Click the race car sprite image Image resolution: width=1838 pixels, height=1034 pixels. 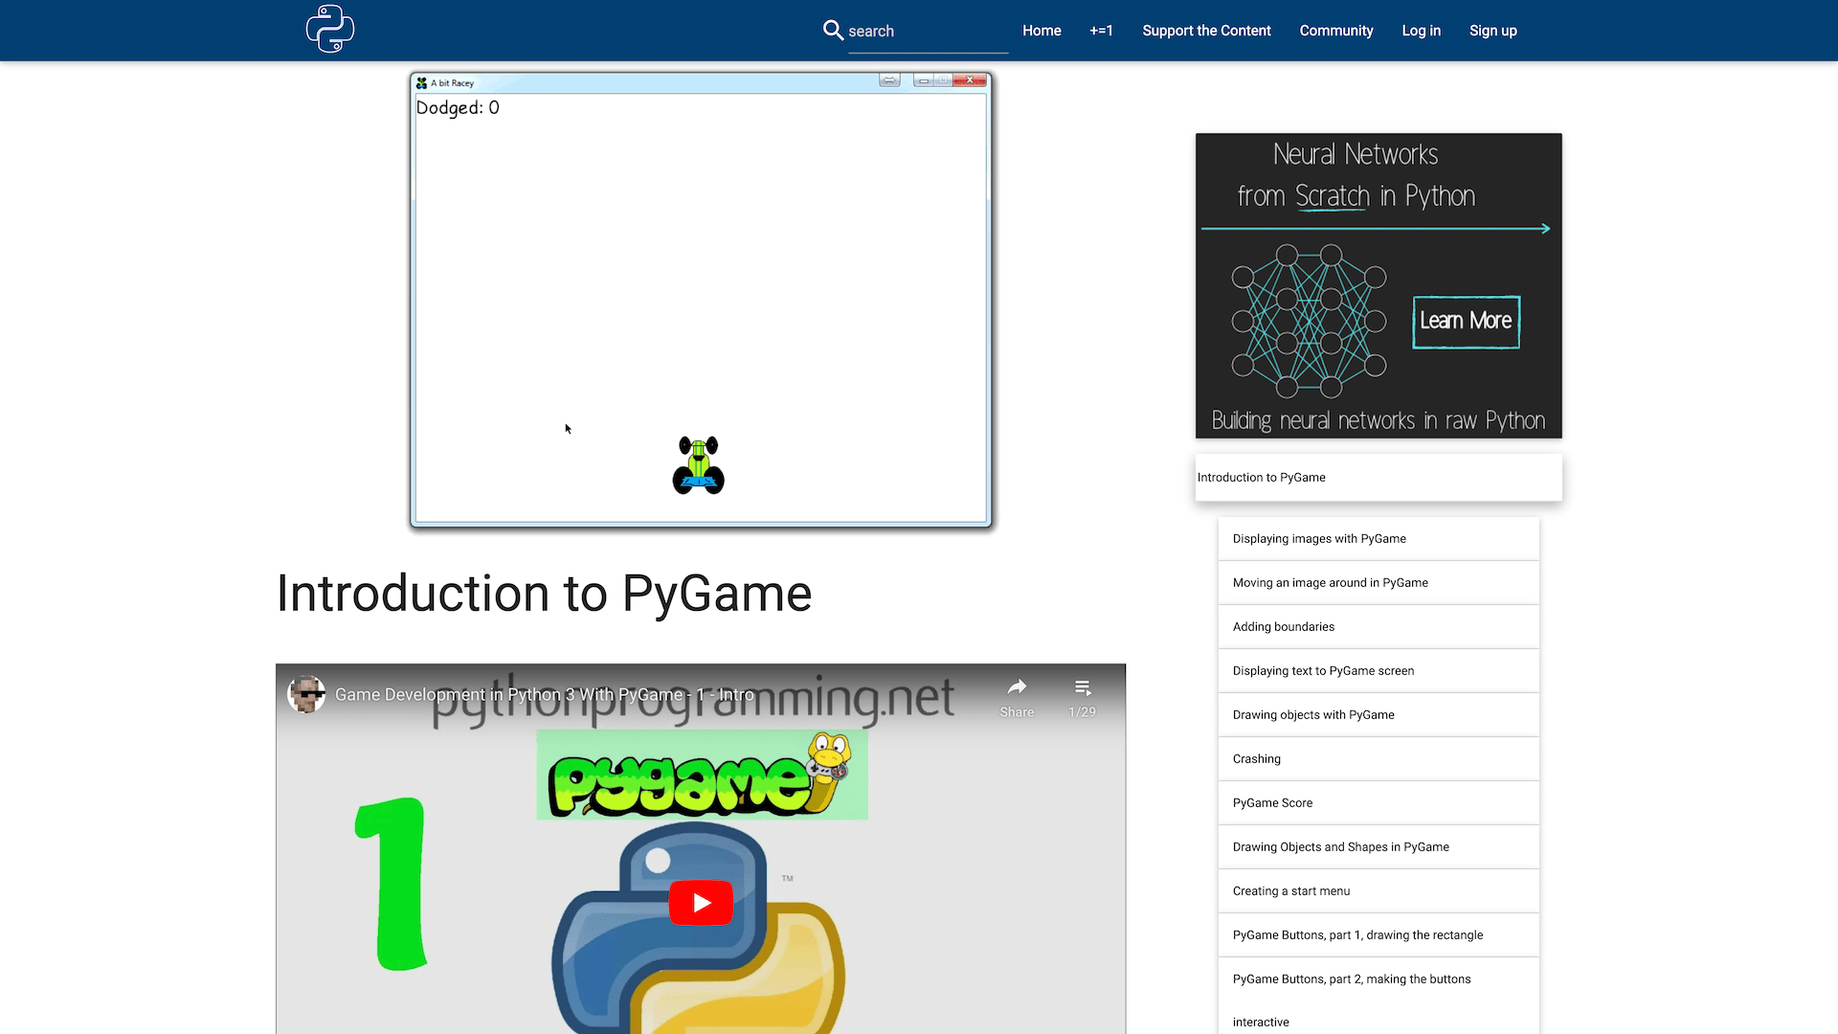(x=699, y=466)
